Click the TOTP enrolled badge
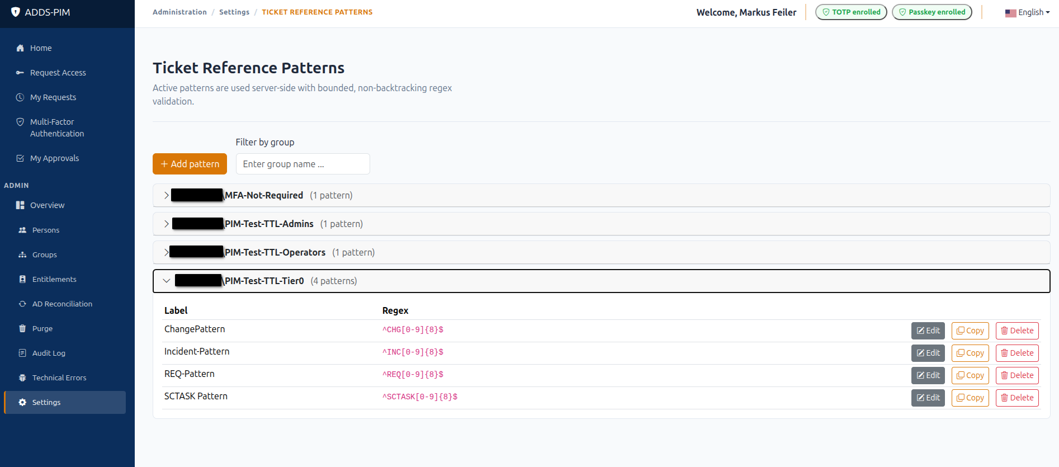This screenshot has width=1059, height=467. click(x=851, y=12)
